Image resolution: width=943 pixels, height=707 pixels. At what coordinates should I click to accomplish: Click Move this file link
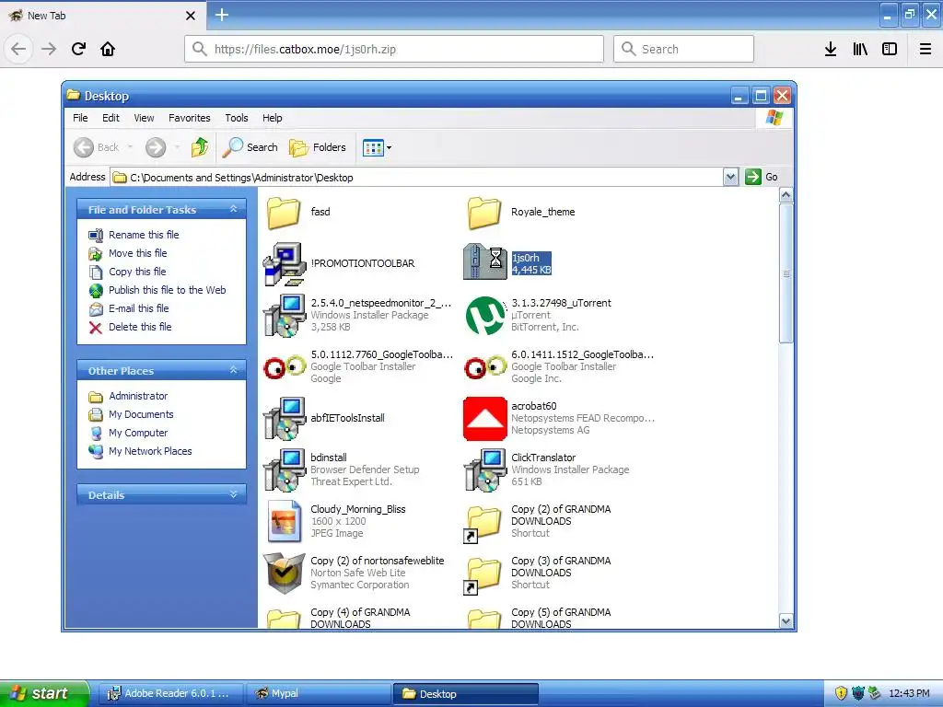coord(138,253)
